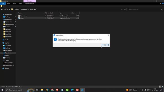164x92 pixels.
Task: Close the Registry Editor dialog with X
Action: (x=108, y=35)
